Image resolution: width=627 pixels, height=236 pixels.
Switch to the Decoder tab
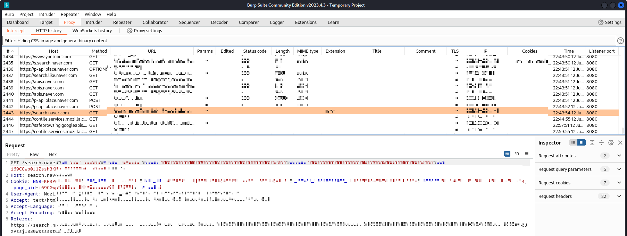219,23
